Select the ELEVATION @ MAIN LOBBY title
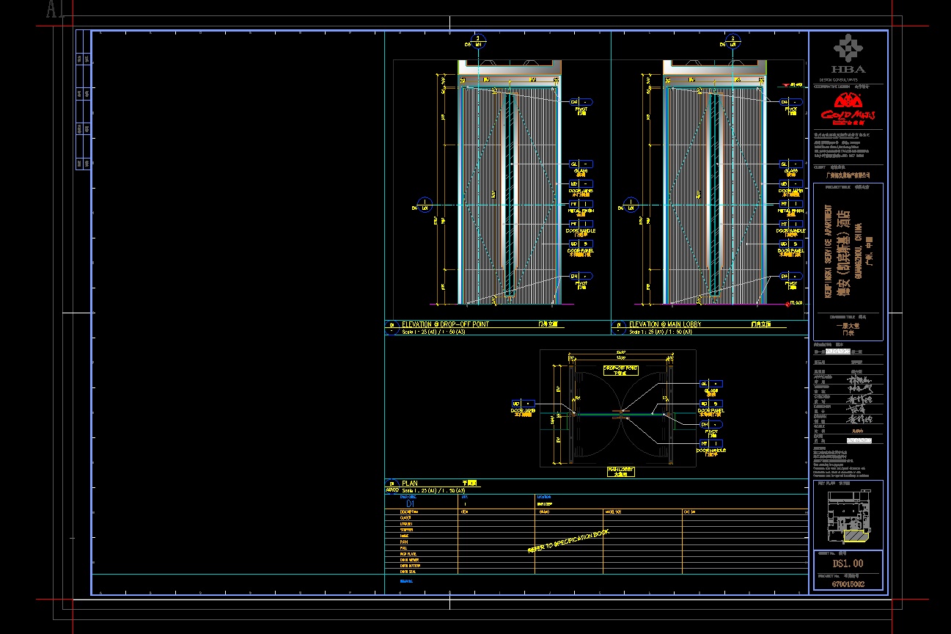The height and width of the screenshot is (634, 951). pyautogui.click(x=664, y=324)
